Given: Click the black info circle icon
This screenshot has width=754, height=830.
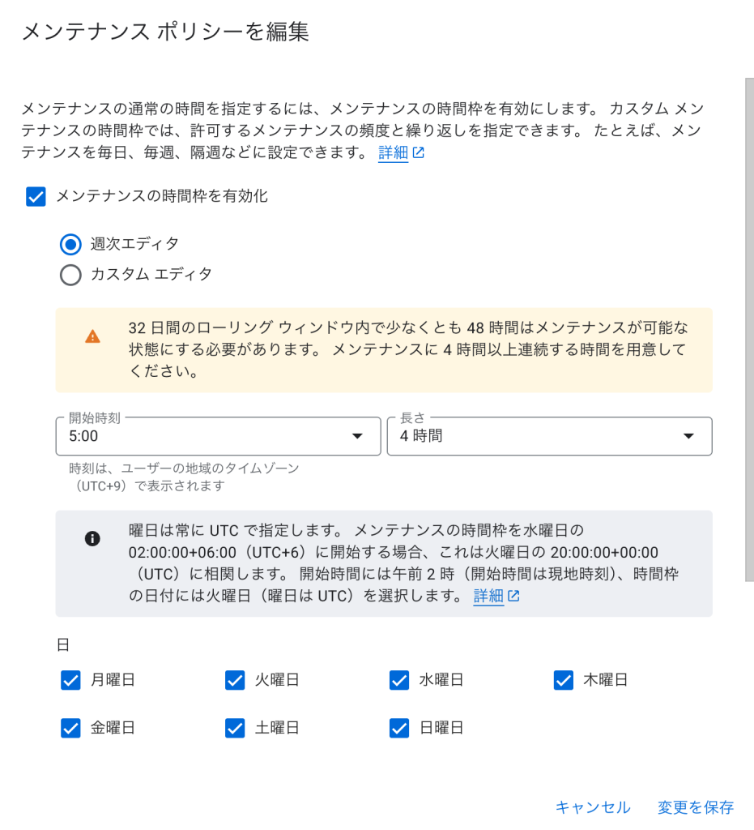Looking at the screenshot, I should [x=92, y=539].
